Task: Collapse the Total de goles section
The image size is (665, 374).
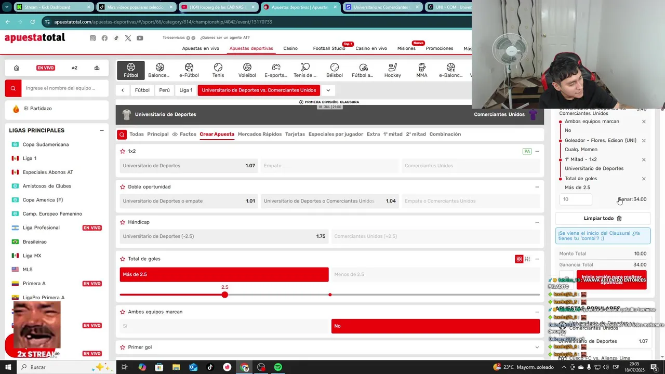Action: point(537,259)
